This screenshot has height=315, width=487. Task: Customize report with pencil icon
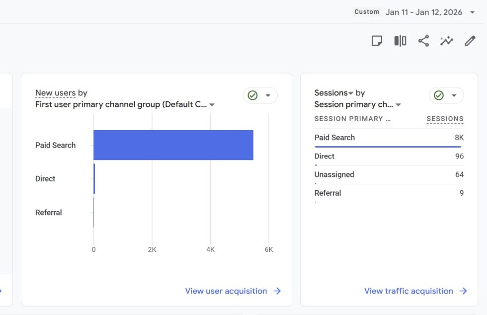(470, 41)
